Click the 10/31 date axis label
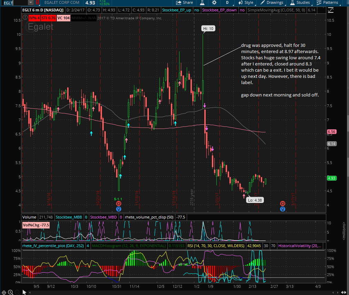The image size is (349, 295). pos(117,286)
